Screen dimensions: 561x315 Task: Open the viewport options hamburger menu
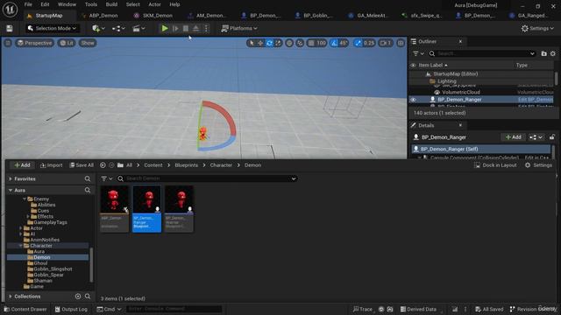pos(8,43)
